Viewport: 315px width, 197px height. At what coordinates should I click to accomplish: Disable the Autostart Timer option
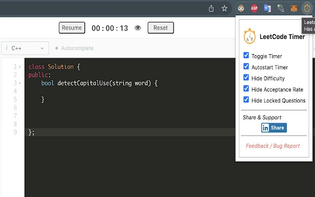tap(247, 66)
